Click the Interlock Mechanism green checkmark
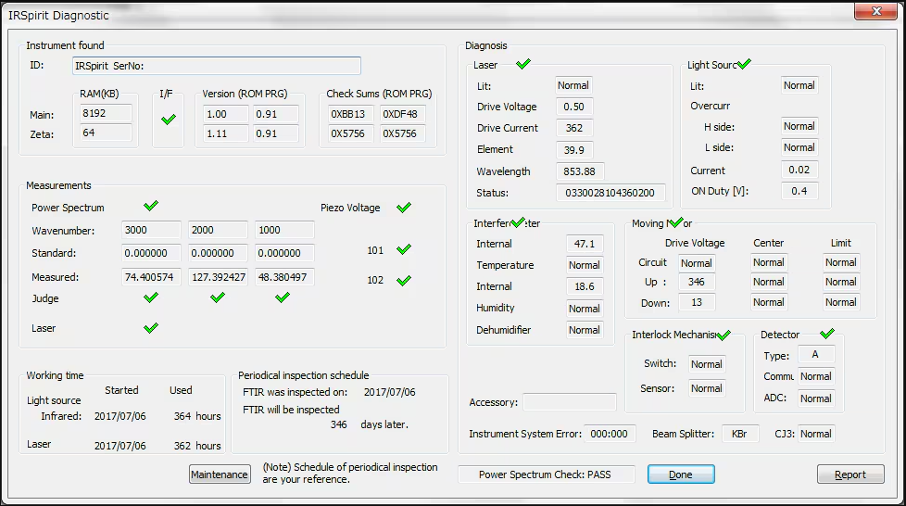The height and width of the screenshot is (506, 906). coord(724,335)
